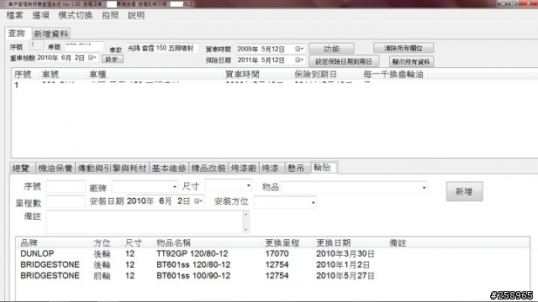Expand the 尺寸 dropdown
Image resolution: width=538 pixels, height=302 pixels.
(x=248, y=185)
